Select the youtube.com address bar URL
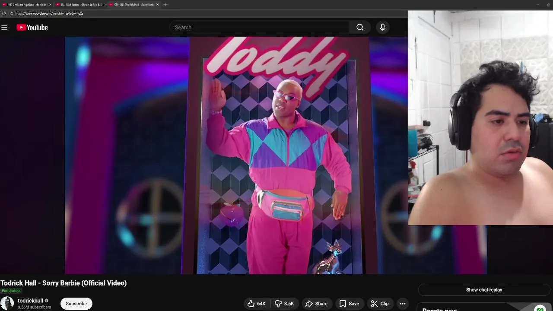 point(49,13)
